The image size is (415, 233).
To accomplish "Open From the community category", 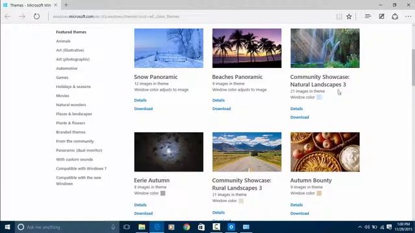I will [x=75, y=141].
